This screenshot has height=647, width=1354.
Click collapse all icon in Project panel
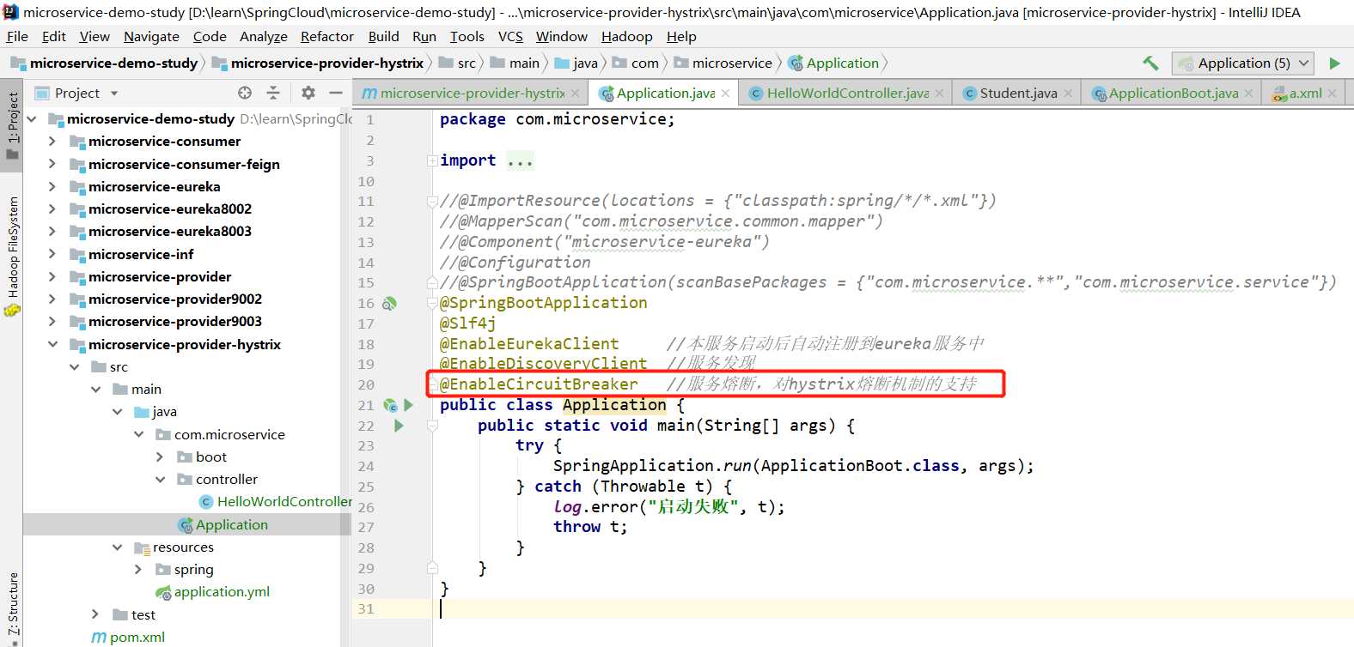click(x=273, y=93)
